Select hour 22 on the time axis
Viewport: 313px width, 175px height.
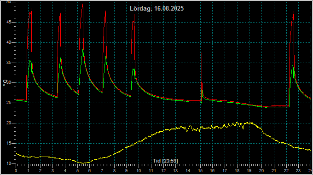point(286,171)
